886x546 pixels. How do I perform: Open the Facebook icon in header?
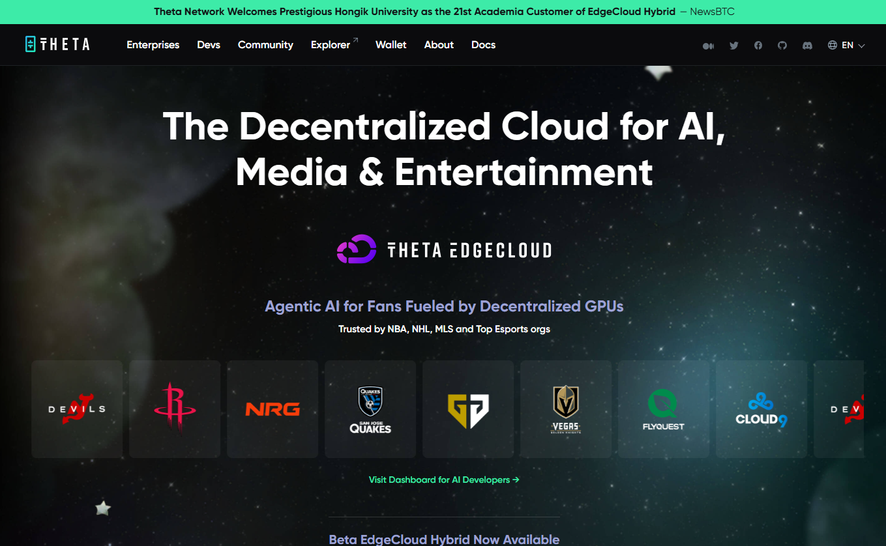(x=758, y=46)
